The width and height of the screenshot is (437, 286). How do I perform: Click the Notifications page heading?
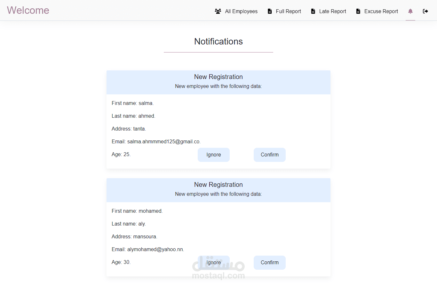point(218,42)
